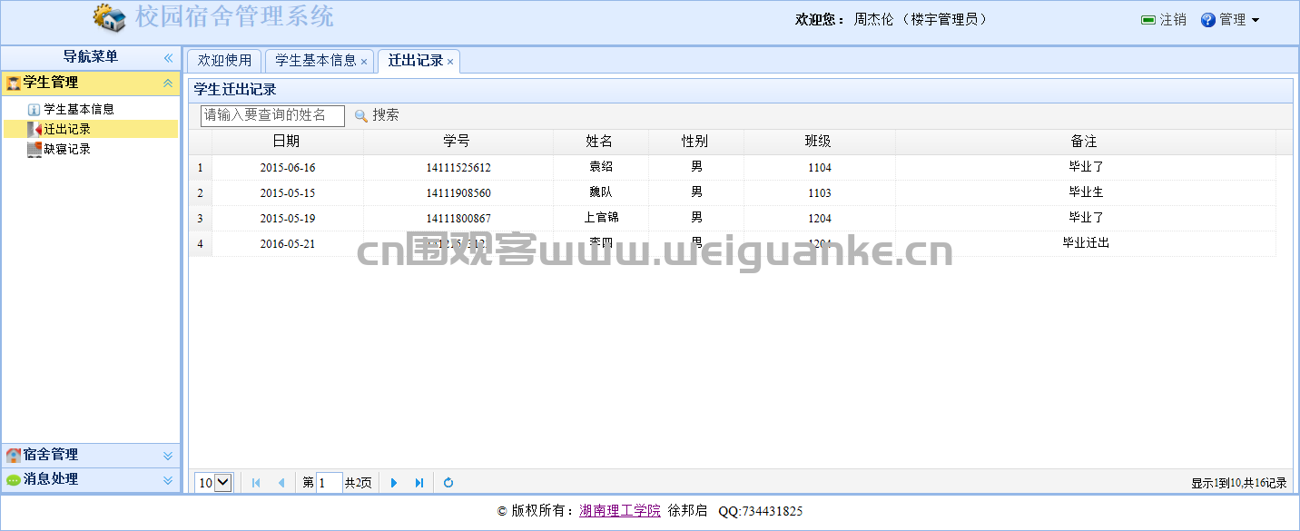Select class cell 1103
1300x531 pixels.
[819, 193]
